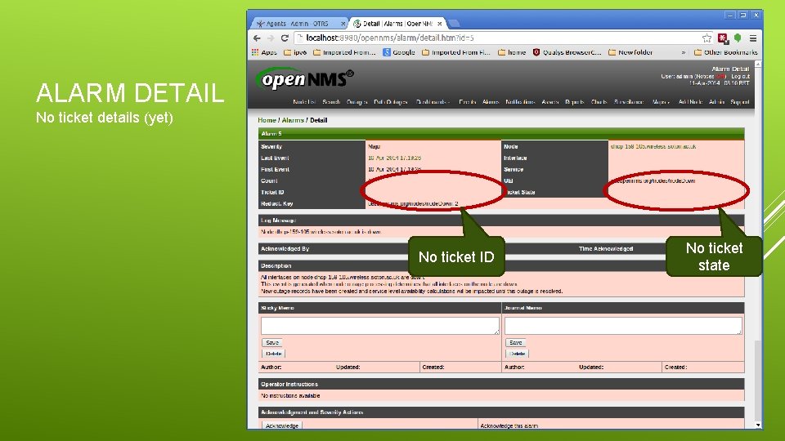
Task: Close the Detail Alarms OpenNMS tab
Action: coord(440,24)
